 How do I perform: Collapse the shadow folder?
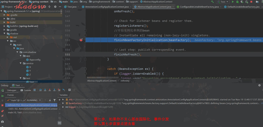tap(4, 34)
